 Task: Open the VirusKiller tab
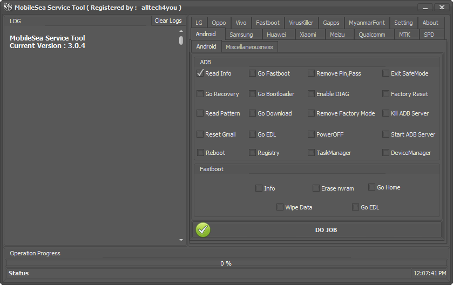click(301, 23)
